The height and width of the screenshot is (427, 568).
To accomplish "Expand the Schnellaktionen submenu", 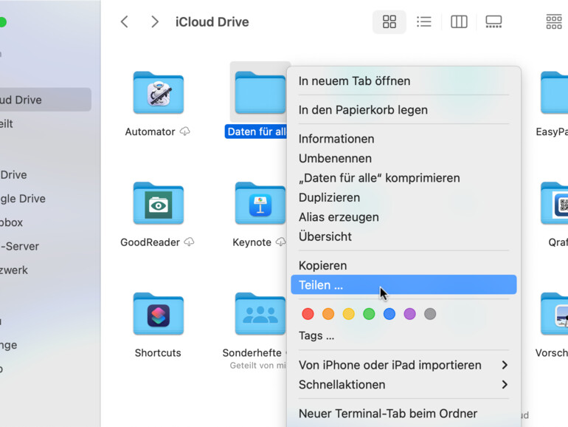I will [x=404, y=385].
